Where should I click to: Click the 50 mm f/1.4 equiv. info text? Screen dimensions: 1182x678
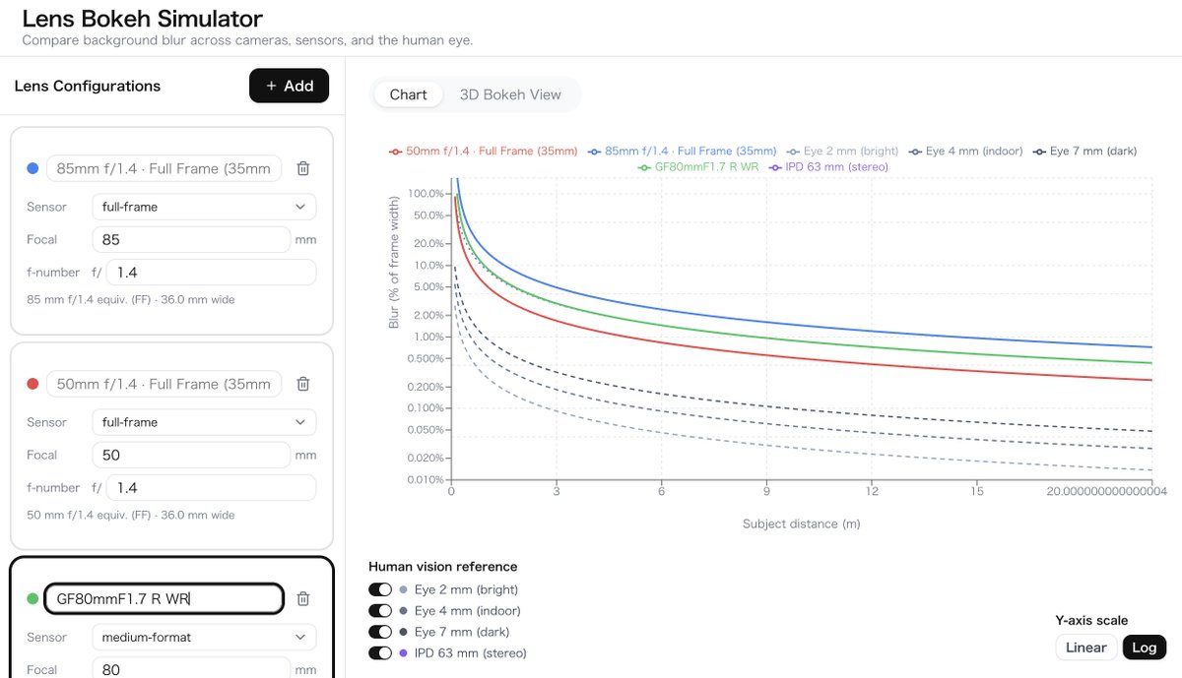pos(131,515)
